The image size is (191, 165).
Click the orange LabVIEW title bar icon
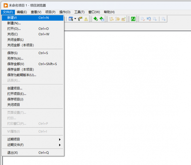coord(6,5)
